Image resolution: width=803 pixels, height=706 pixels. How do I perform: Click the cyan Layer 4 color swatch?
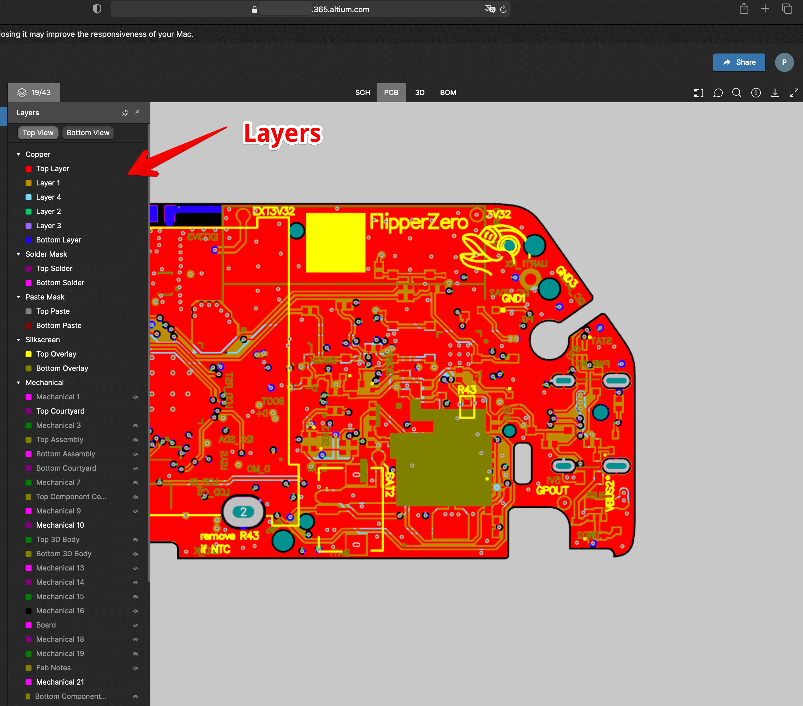click(29, 197)
